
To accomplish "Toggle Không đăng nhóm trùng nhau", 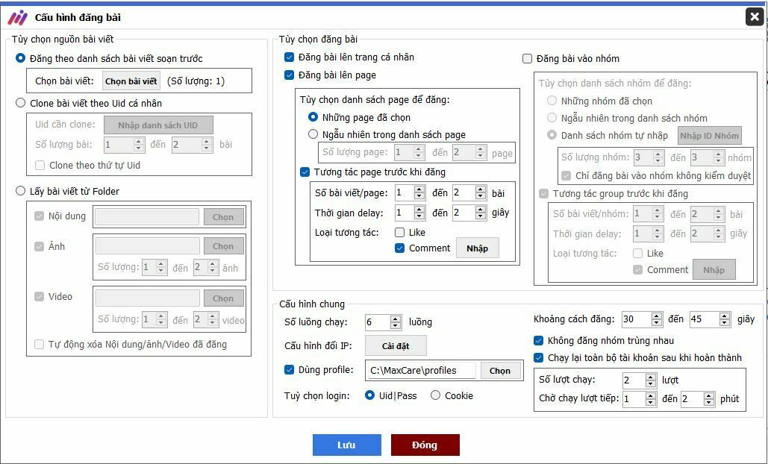I will [x=540, y=341].
